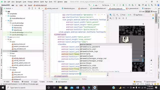Click the Windows Start button
The image size is (160, 90).
3,88
